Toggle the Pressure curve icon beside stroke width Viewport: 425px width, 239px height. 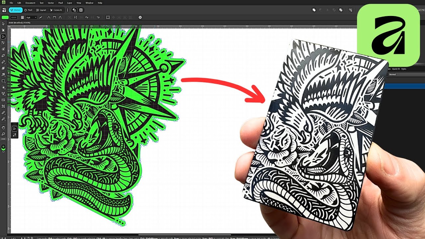[41, 17]
